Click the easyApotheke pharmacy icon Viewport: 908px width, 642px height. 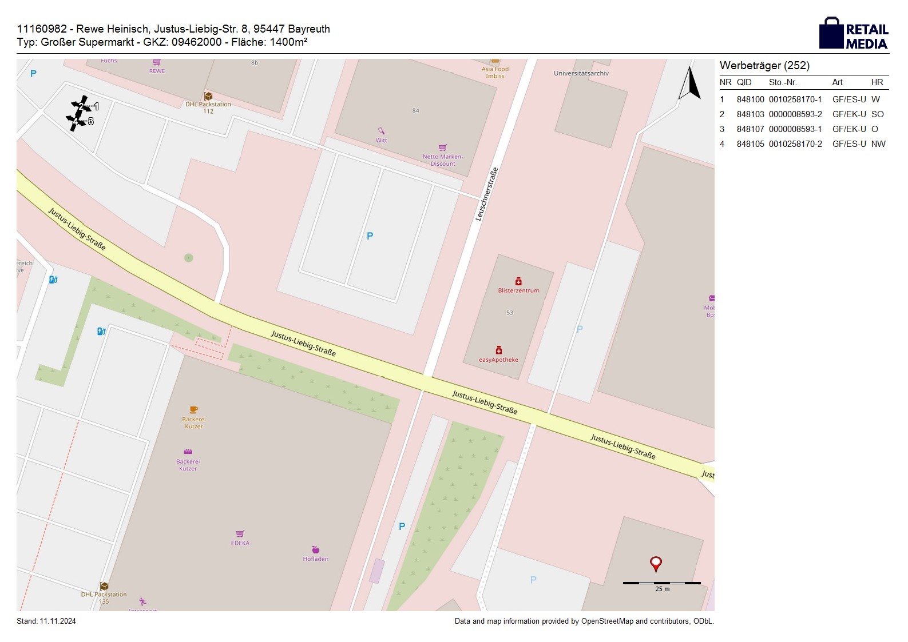pos(498,350)
